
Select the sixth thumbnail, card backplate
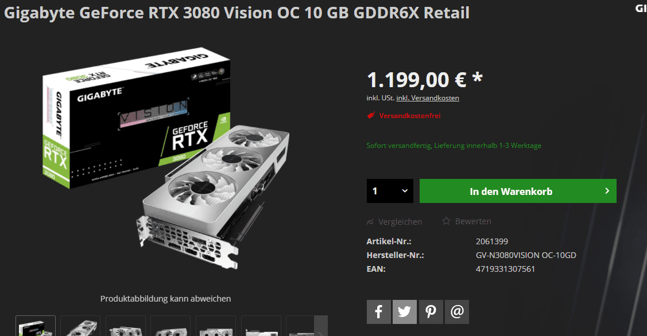(261, 326)
